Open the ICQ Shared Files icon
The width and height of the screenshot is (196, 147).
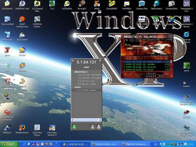click(37, 6)
